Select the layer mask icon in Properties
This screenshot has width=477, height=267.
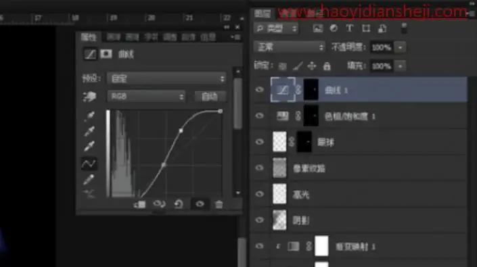pos(106,54)
